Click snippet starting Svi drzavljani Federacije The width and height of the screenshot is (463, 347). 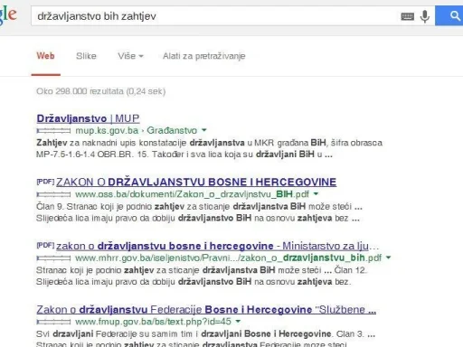[205, 339]
